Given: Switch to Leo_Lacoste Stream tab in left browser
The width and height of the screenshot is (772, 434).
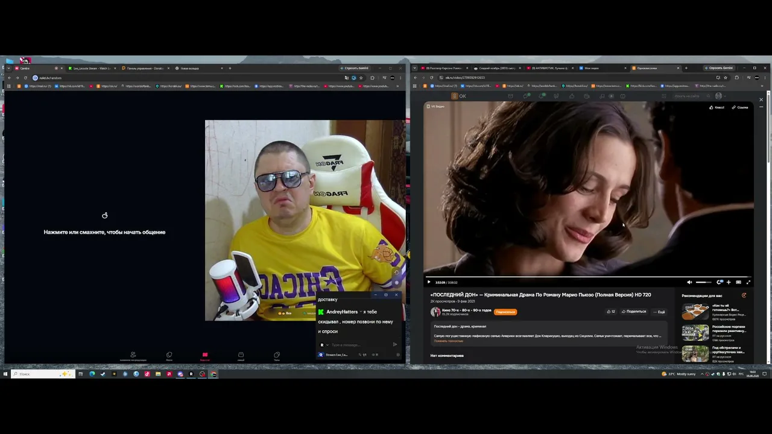Looking at the screenshot, I should tap(92, 68).
